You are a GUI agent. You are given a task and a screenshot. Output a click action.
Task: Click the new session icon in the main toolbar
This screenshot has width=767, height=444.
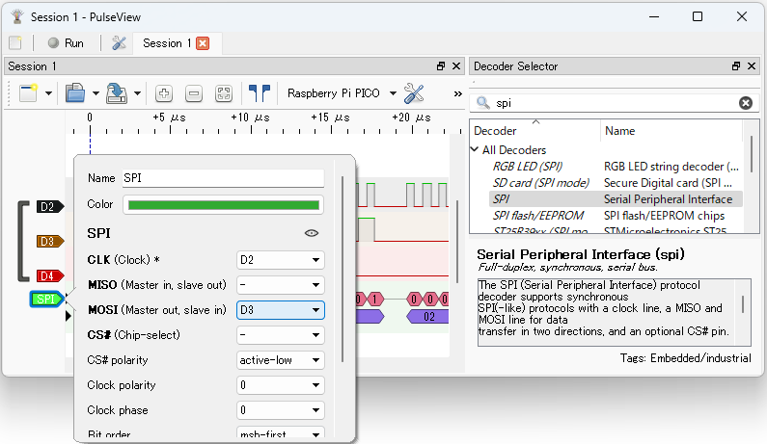[15, 43]
